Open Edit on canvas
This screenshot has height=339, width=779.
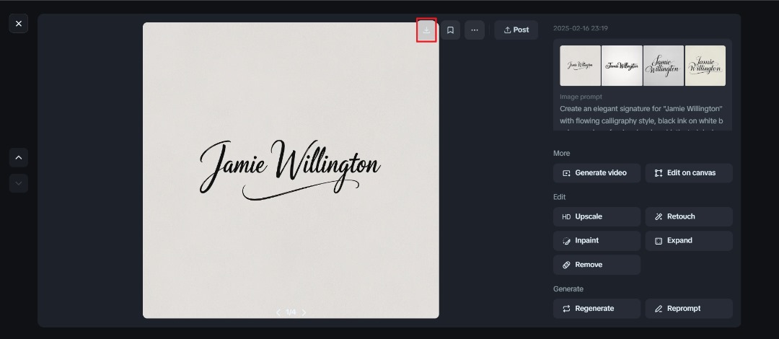[689, 173]
